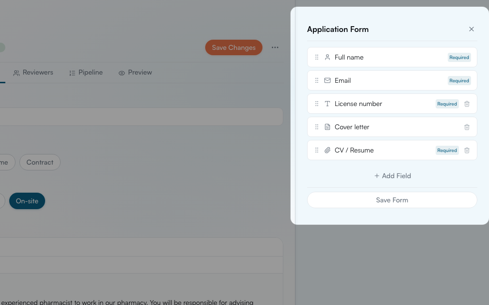The height and width of the screenshot is (305, 489).
Task: Select the CV / Resume field label
Action: [x=354, y=150]
